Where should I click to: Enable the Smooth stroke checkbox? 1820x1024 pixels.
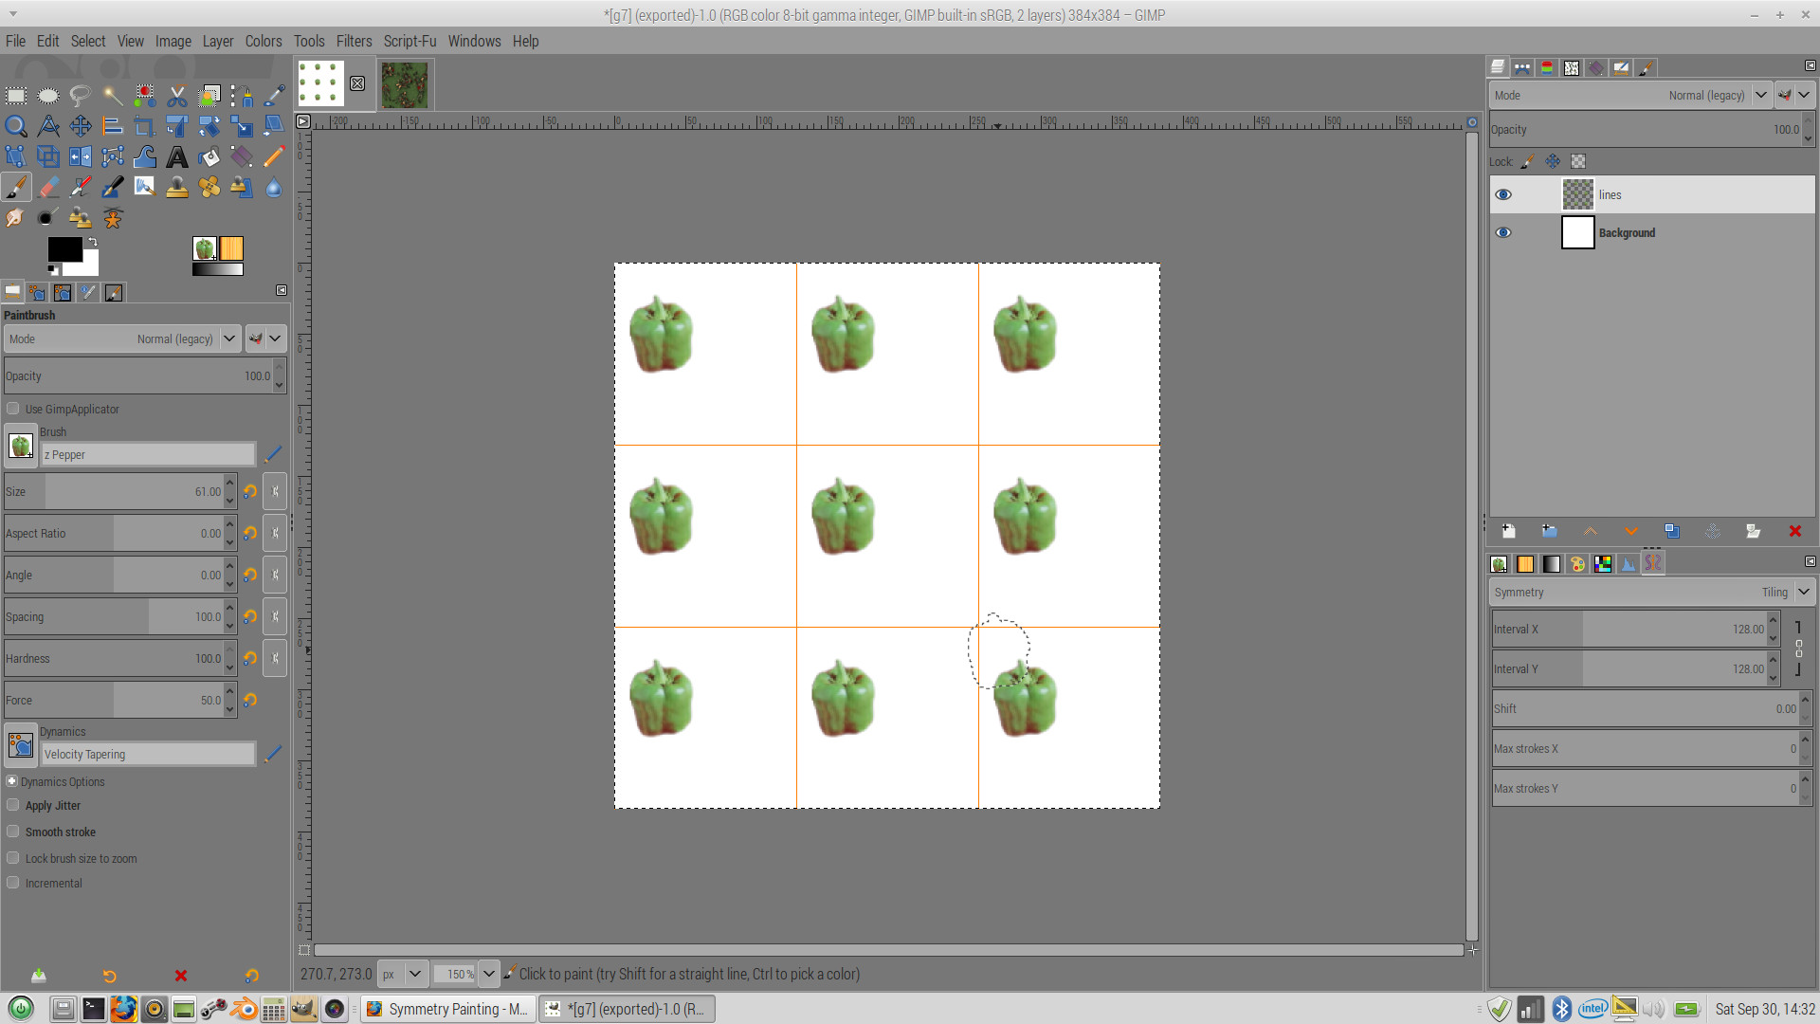pos(13,832)
